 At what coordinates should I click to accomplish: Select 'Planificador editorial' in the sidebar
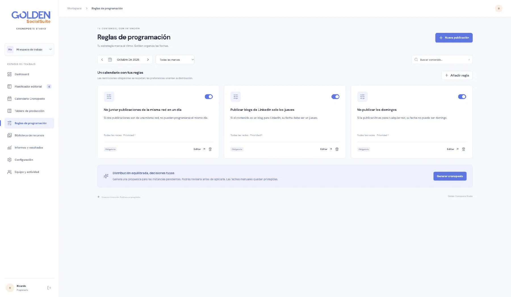click(29, 86)
